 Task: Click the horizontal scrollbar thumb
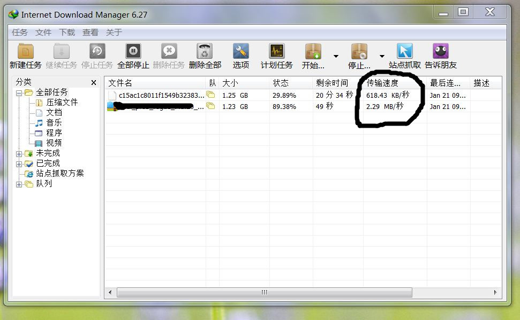pos(265,293)
